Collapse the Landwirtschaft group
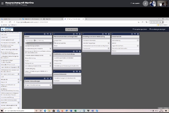This screenshot has width=169, height=113. pyautogui.click(x=112, y=34)
